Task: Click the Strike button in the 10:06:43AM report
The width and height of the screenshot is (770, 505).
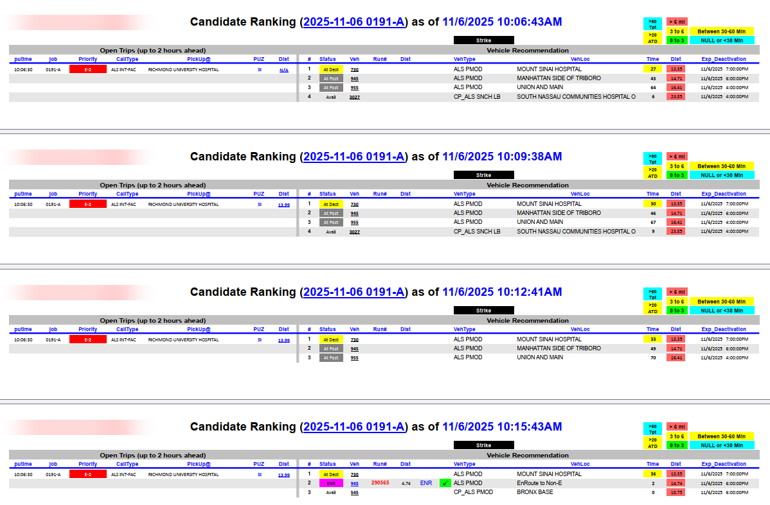Action: click(484, 40)
